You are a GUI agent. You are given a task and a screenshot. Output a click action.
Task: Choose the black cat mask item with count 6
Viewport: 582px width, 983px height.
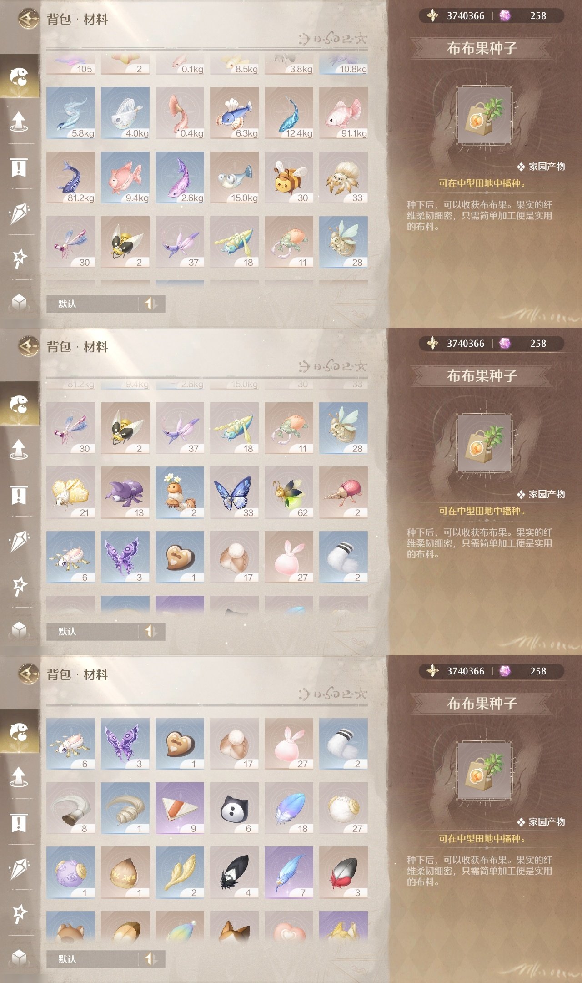234,808
